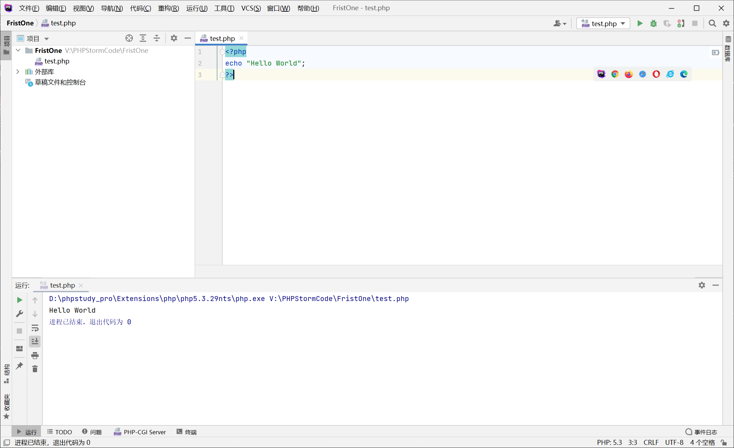734x448 pixels.
Task: Open IDE settings gear at top right
Action: tap(726, 23)
